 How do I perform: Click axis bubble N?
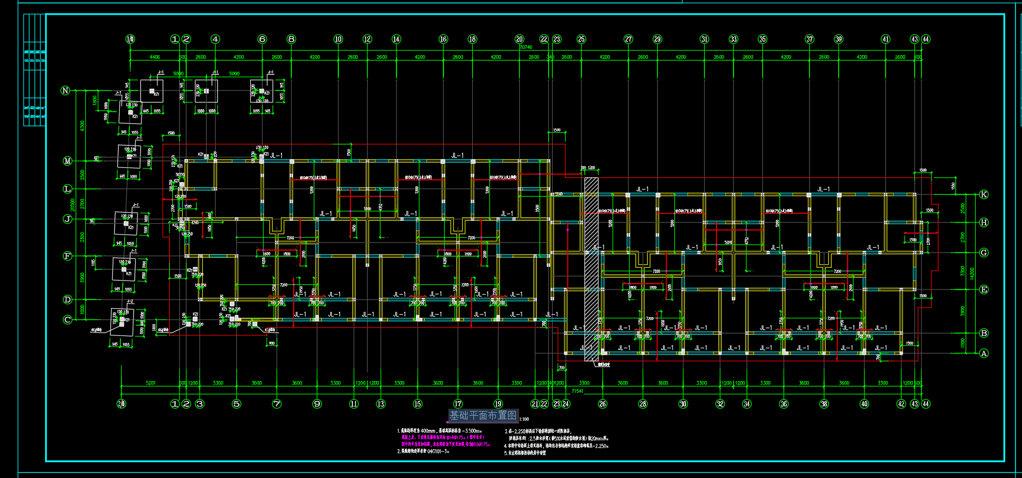click(x=66, y=90)
